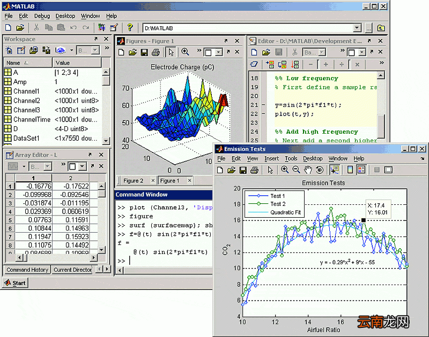
Task: Toggle the pointer tool in the Figures panel toolbar
Action: tap(171, 52)
